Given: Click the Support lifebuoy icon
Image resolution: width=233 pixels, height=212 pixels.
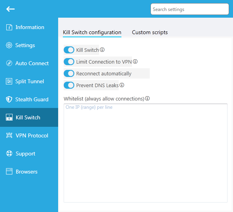Looking at the screenshot, I should coord(9,154).
